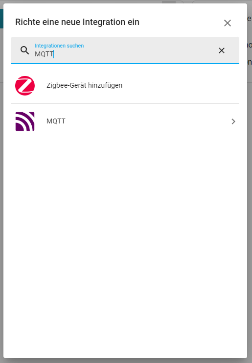
Task: Click the 'Integrationen suchen' field label
Action: 59,46
